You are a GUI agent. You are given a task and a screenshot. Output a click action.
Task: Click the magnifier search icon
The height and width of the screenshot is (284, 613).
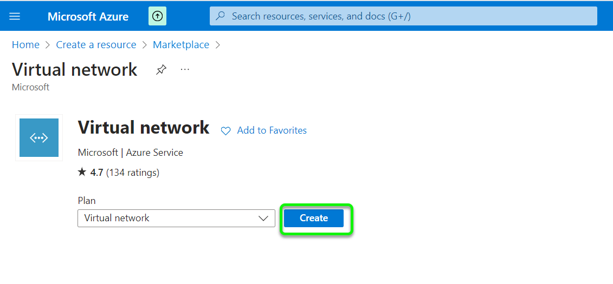click(221, 16)
